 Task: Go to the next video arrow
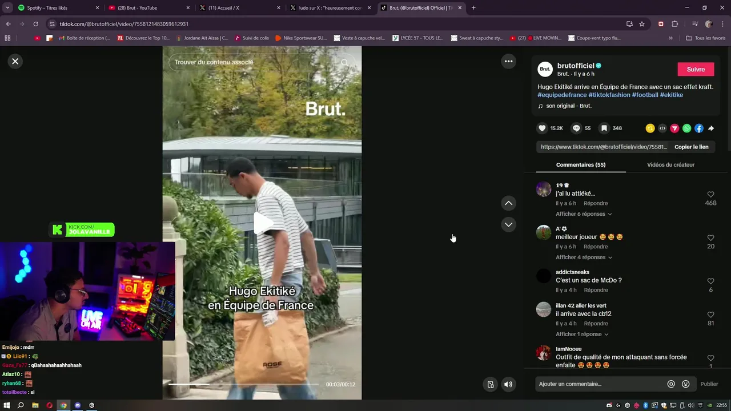click(x=508, y=225)
